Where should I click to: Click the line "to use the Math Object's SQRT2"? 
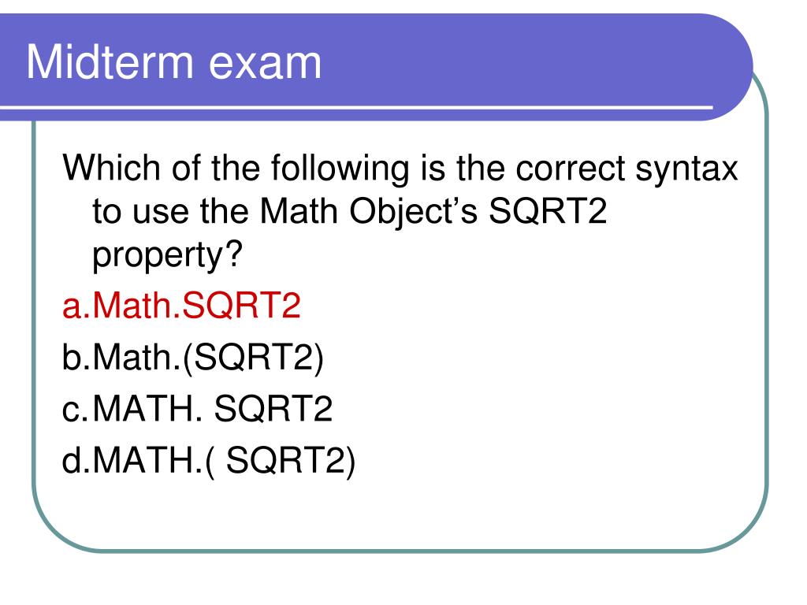pyautogui.click(x=349, y=211)
